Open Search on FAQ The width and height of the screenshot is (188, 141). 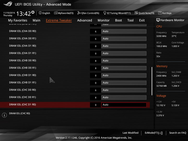[178, 133]
